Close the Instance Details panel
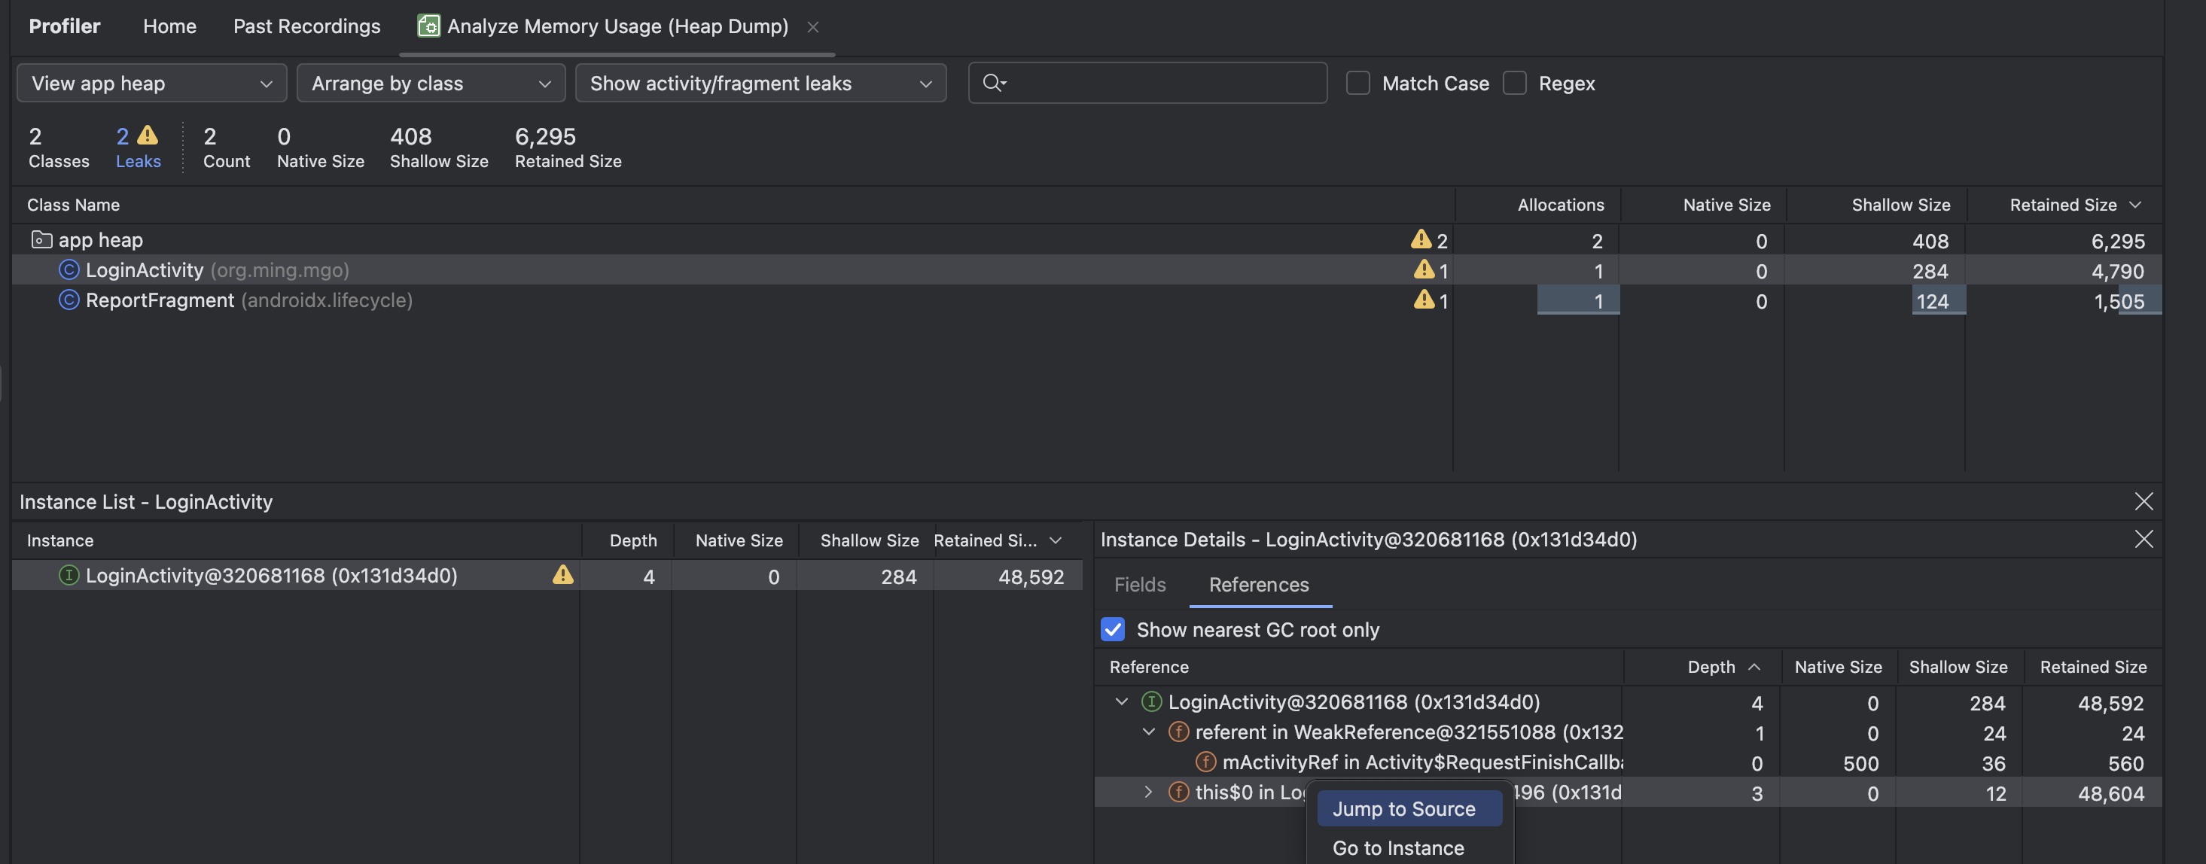 (x=2144, y=540)
